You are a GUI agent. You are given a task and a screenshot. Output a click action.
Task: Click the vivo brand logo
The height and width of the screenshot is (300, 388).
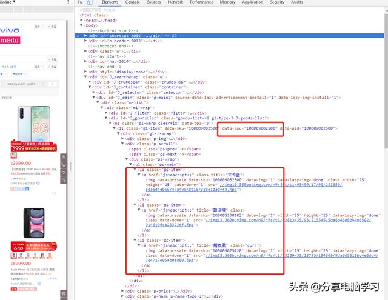(x=10, y=30)
